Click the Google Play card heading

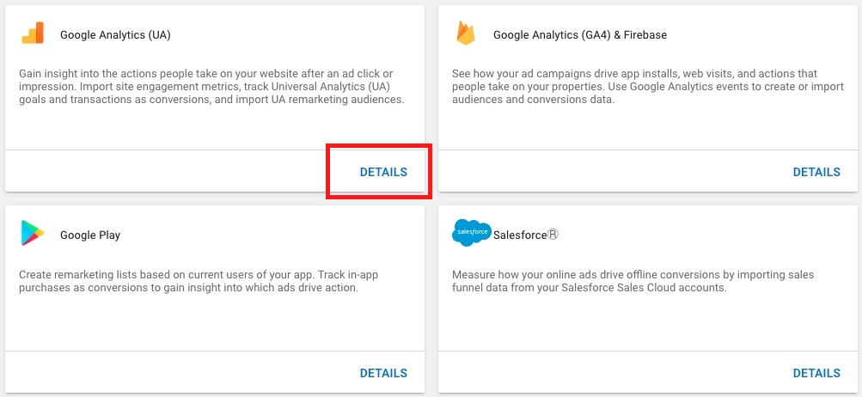coord(90,235)
